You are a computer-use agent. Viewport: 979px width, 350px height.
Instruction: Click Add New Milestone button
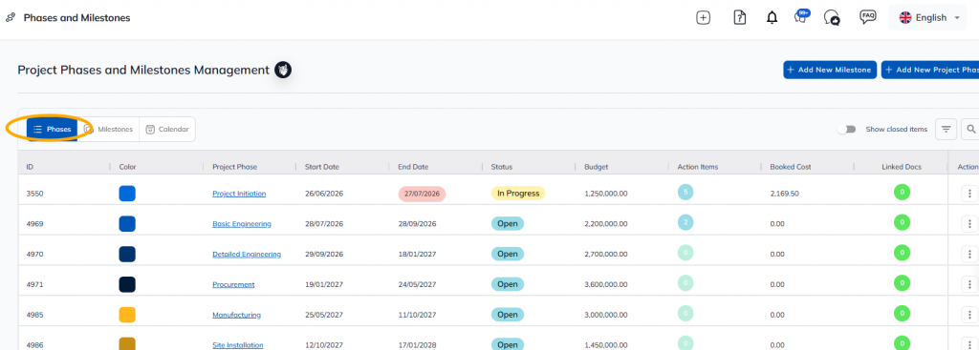coord(830,70)
